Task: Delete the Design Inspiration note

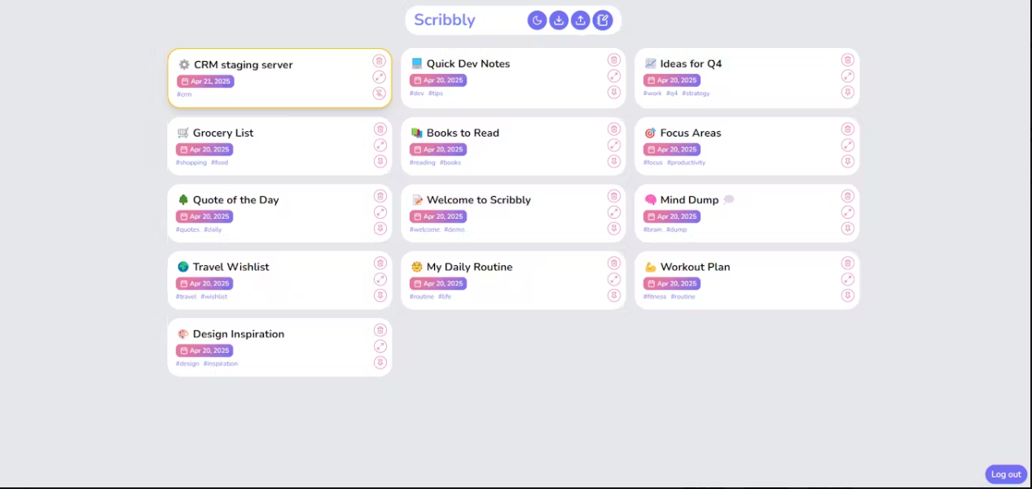Action: (380, 330)
